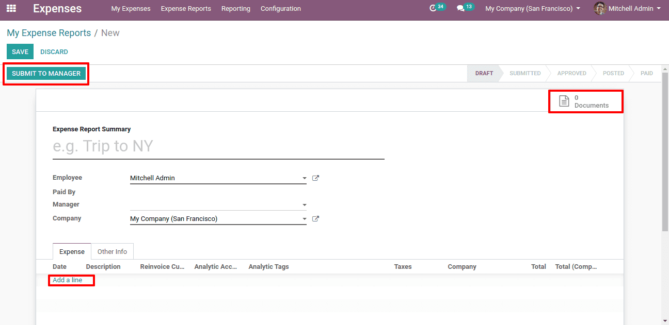Sort by the Date column header
The image size is (669, 325).
tap(59, 267)
